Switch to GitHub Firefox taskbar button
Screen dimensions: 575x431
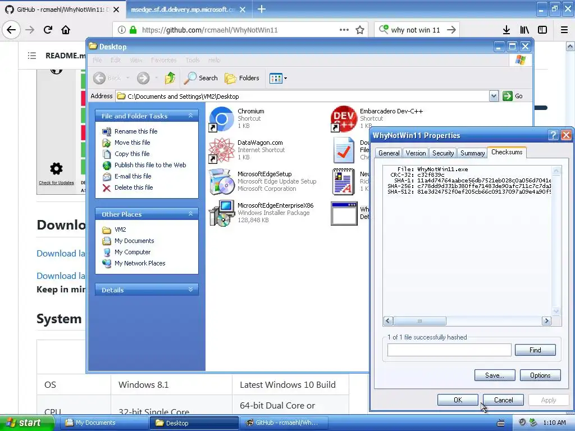(285, 423)
